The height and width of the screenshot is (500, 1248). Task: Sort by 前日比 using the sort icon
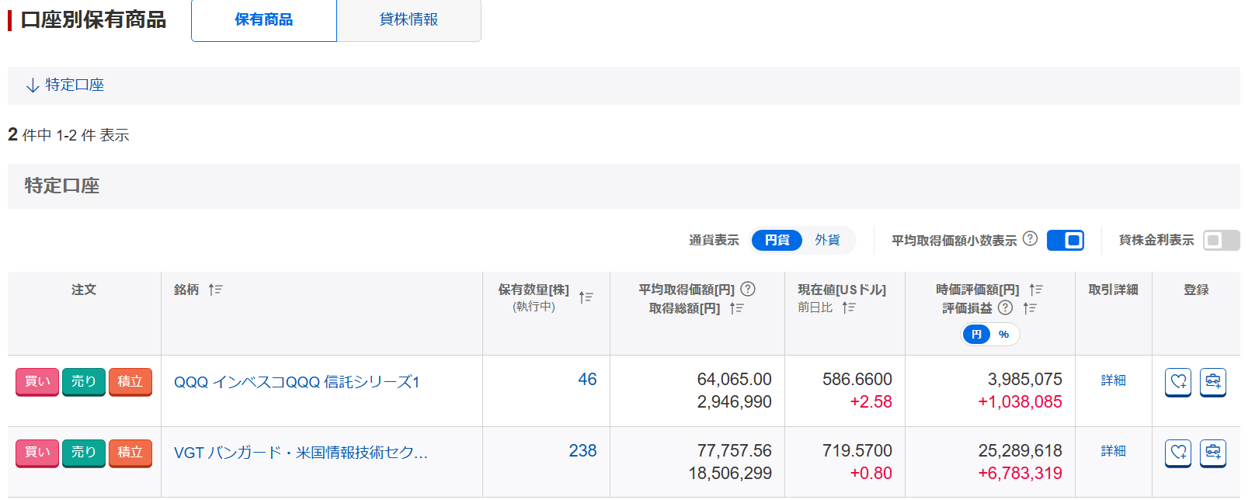(848, 307)
